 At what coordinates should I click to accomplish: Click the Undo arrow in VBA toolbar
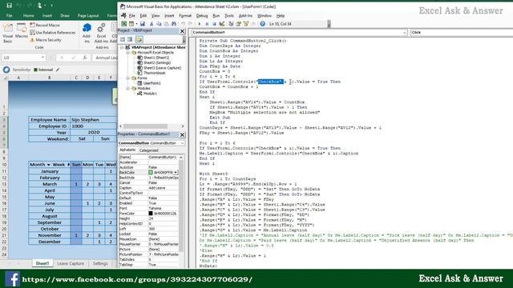(x=183, y=23)
